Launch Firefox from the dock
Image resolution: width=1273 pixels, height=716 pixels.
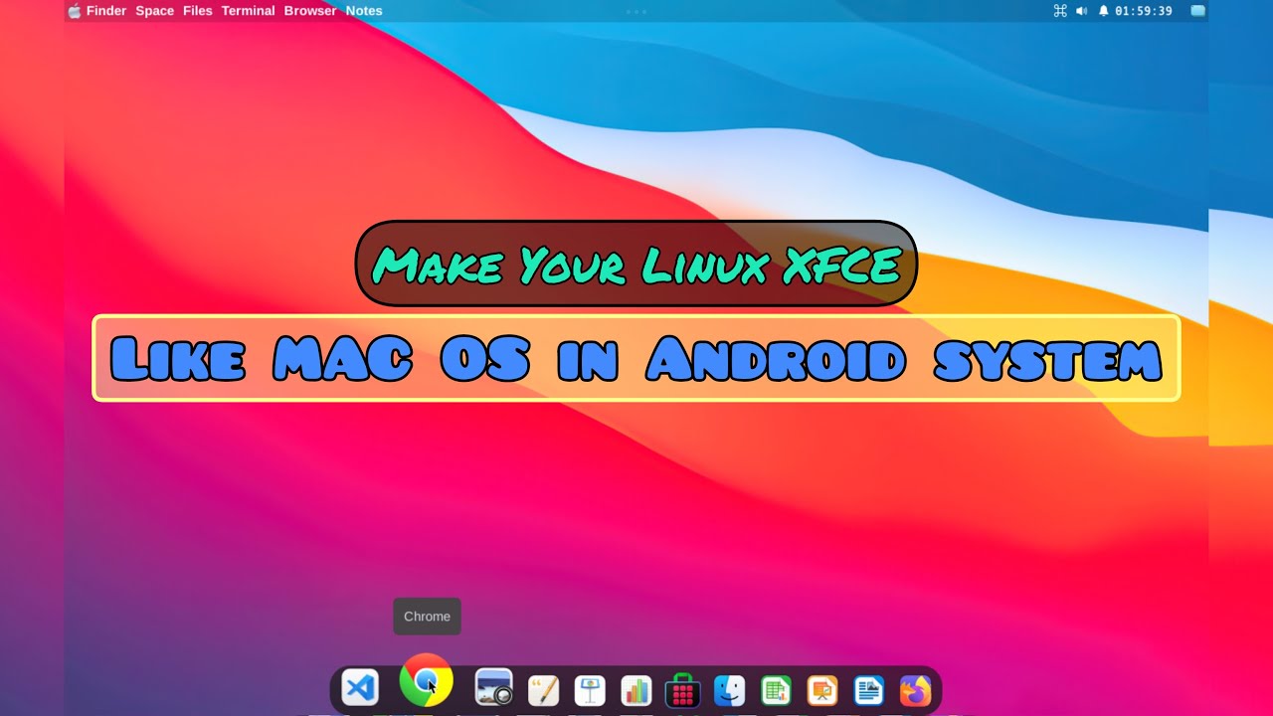(915, 690)
